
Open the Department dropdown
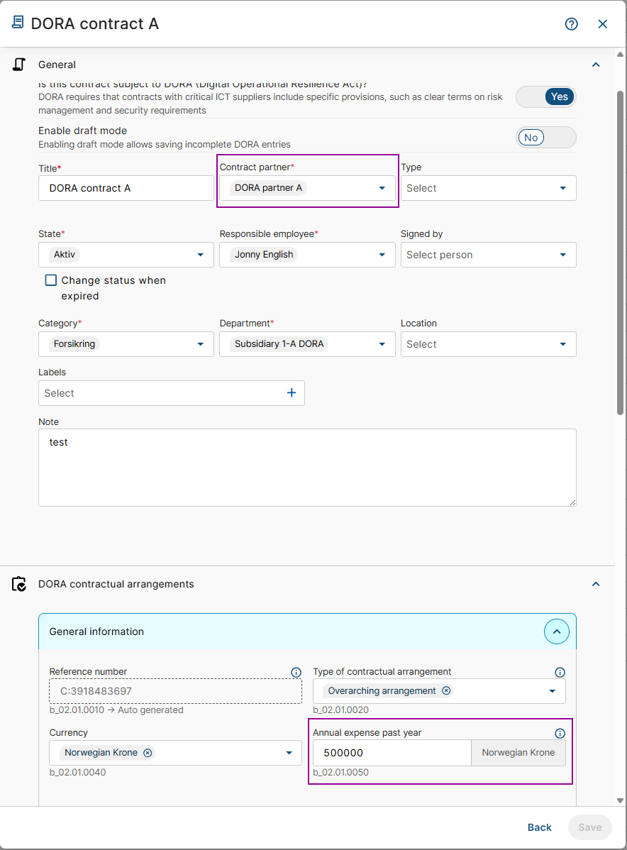pos(382,344)
